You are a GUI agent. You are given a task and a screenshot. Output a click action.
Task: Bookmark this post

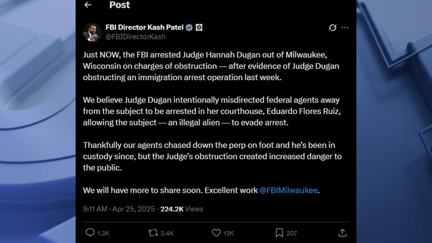coord(279,233)
